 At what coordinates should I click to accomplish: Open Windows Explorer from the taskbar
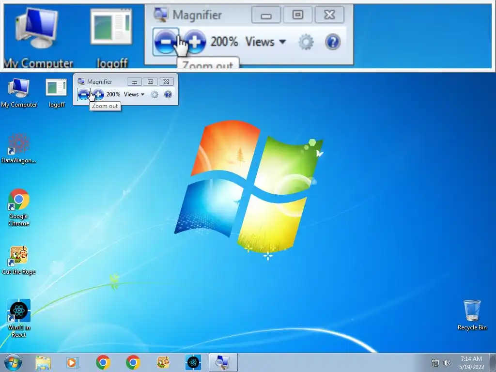(x=43, y=362)
